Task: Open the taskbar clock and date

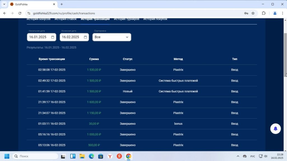Action: (x=277, y=156)
